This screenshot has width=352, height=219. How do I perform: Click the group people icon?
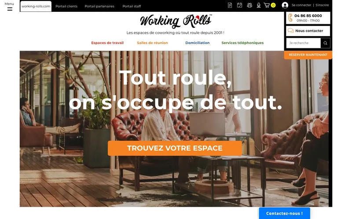coord(249,5)
